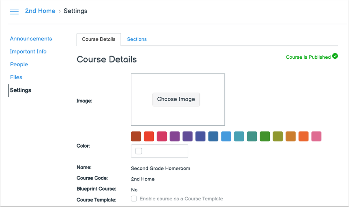Click the Second Grade Homeroom name value
Screen dimensions: 349x207
160,168
